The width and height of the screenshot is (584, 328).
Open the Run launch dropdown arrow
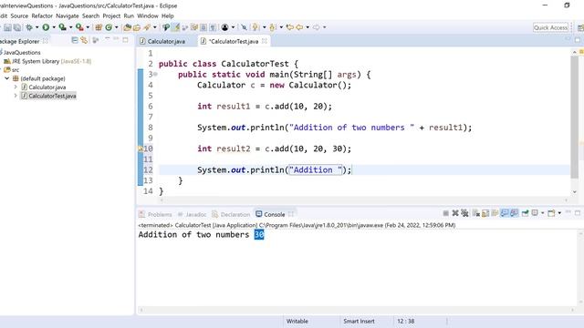coord(54,27)
